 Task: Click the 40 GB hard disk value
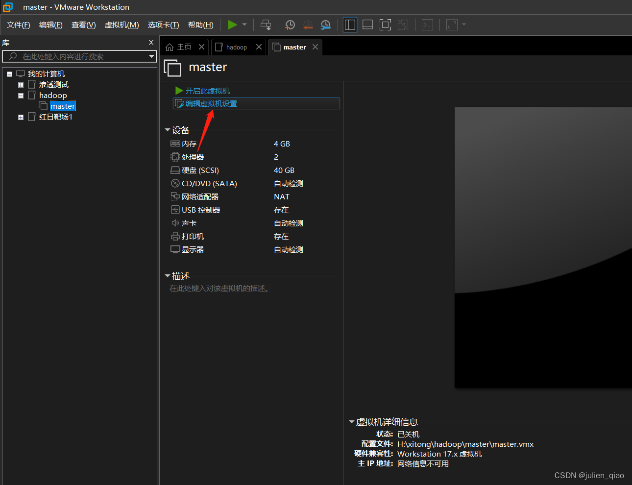pos(284,170)
